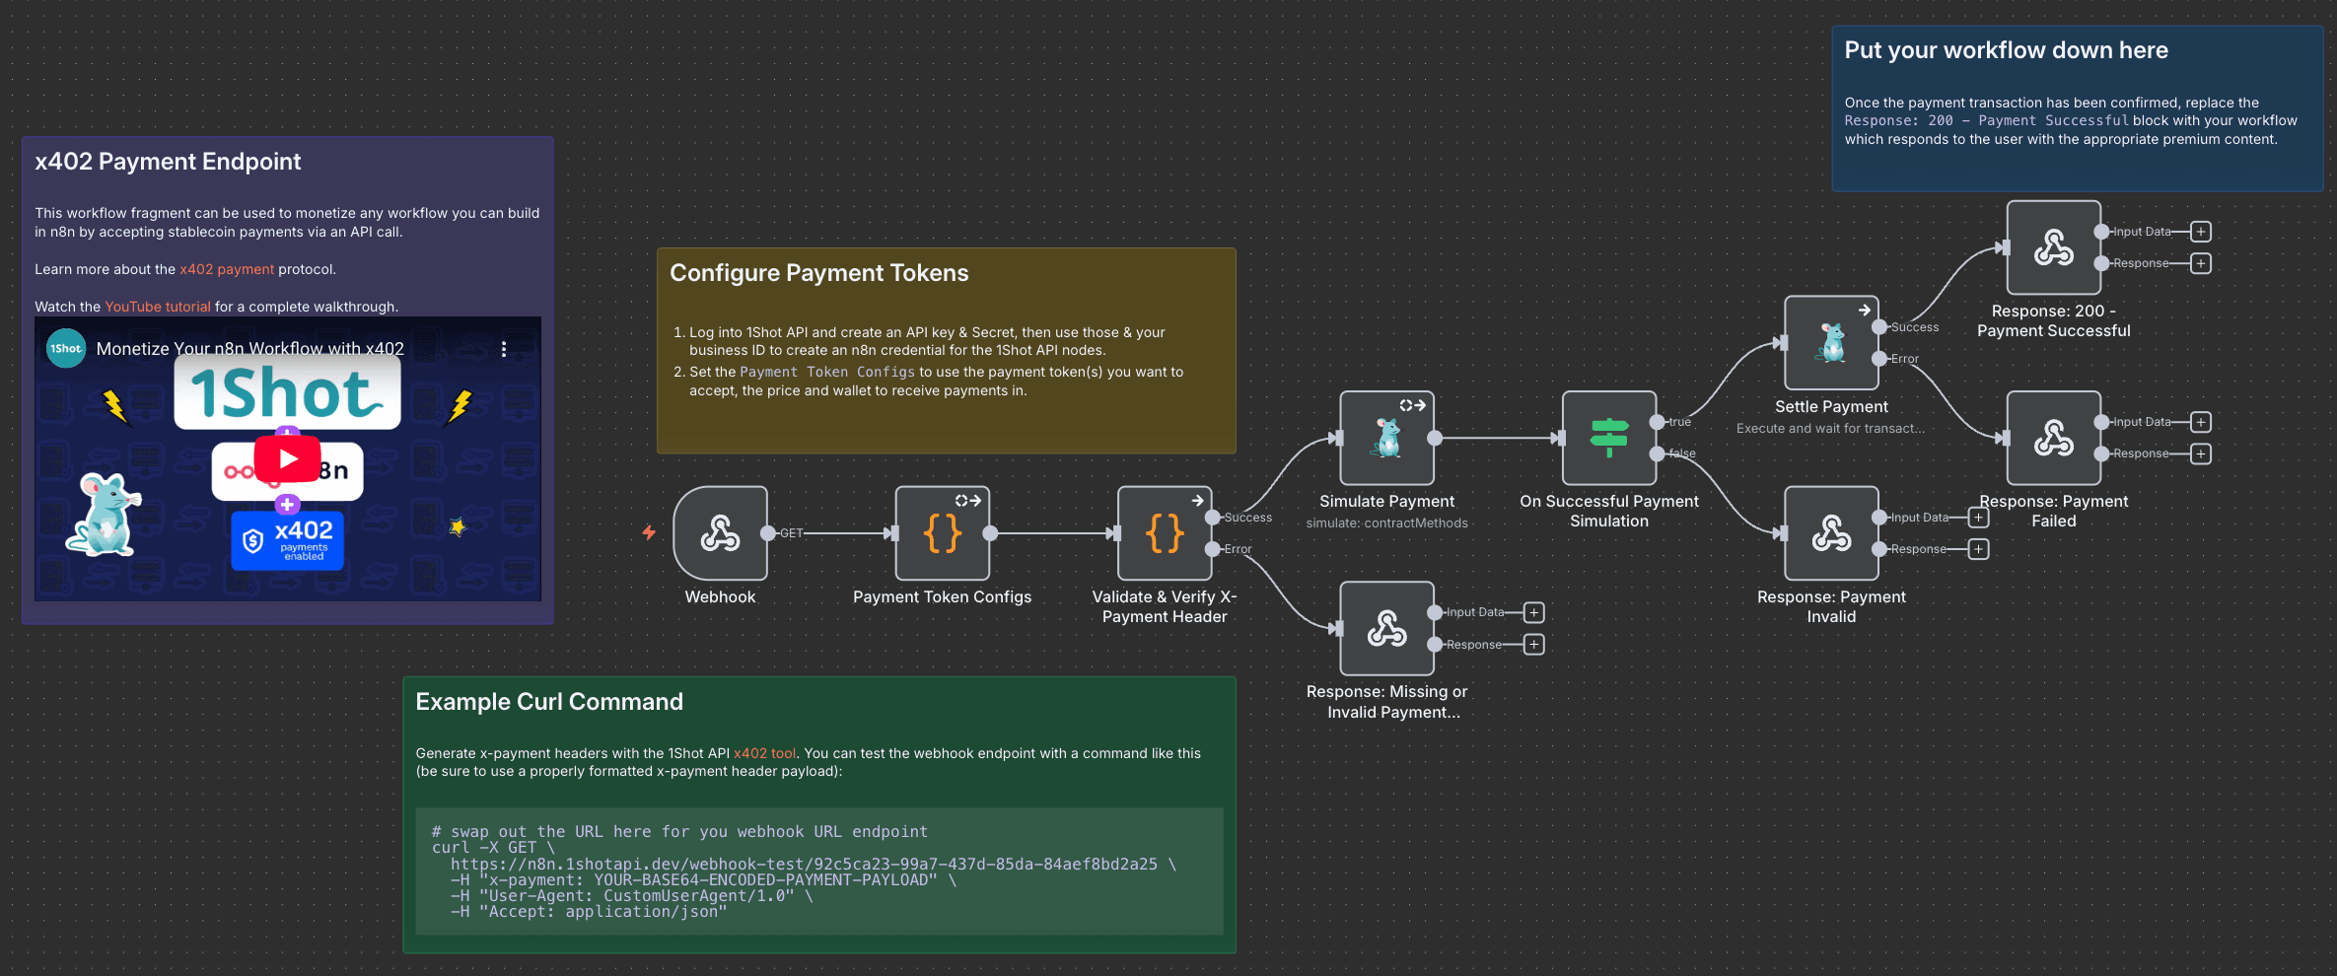Viewport: 2337px width, 976px height.
Task: Add Input Data on Missing Payment node
Action: 1533,612
